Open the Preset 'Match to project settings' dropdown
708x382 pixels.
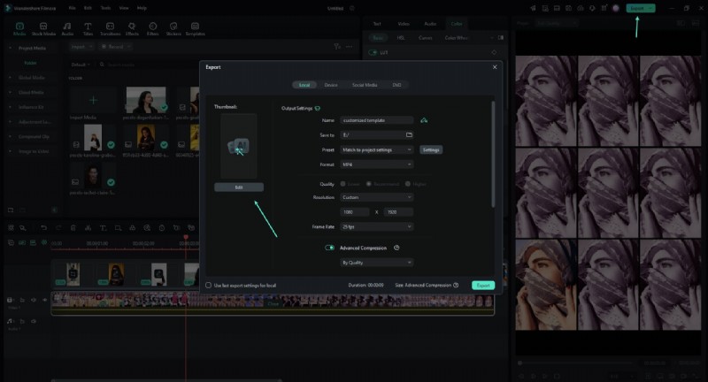(377, 149)
